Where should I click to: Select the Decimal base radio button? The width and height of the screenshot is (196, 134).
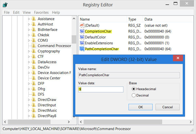pyautogui.click(x=134, y=95)
